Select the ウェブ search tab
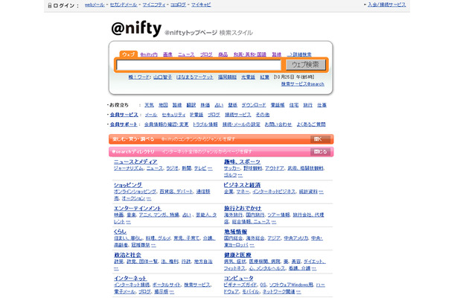454x298 pixels. [128, 54]
